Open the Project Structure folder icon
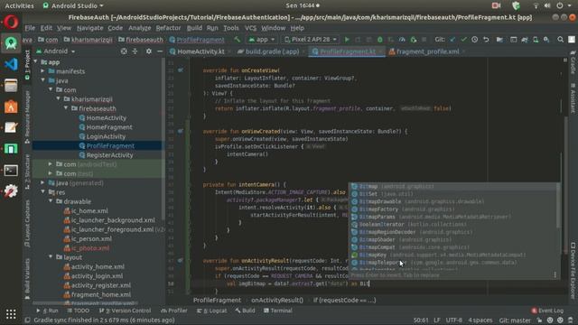The height and width of the screenshot is (325, 578). pos(499,40)
